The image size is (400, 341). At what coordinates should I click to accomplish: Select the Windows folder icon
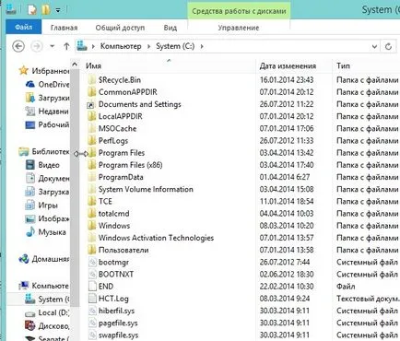pos(91,226)
